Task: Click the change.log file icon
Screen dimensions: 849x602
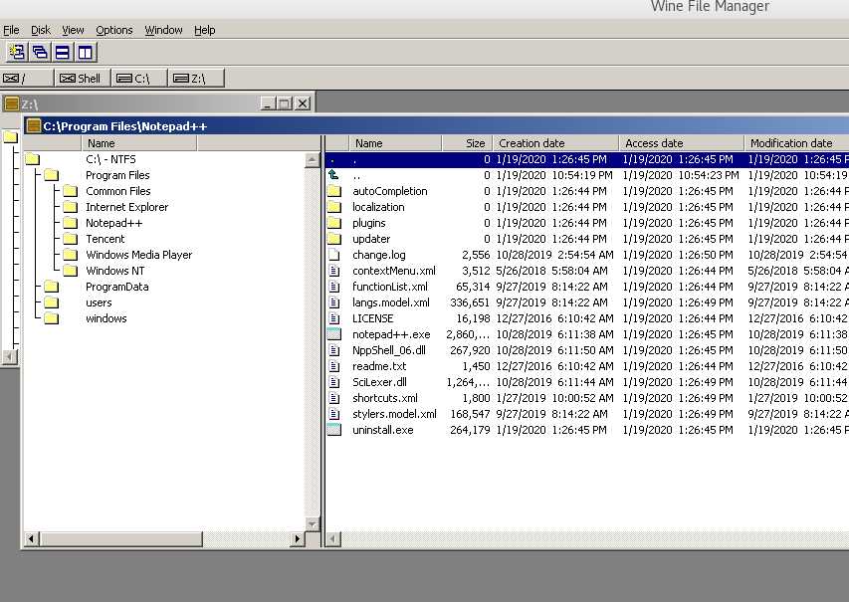Action: tap(334, 255)
